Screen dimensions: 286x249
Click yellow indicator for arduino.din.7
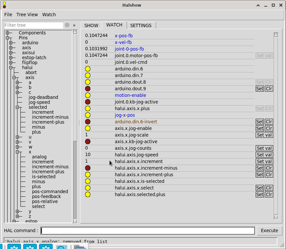(88, 75)
